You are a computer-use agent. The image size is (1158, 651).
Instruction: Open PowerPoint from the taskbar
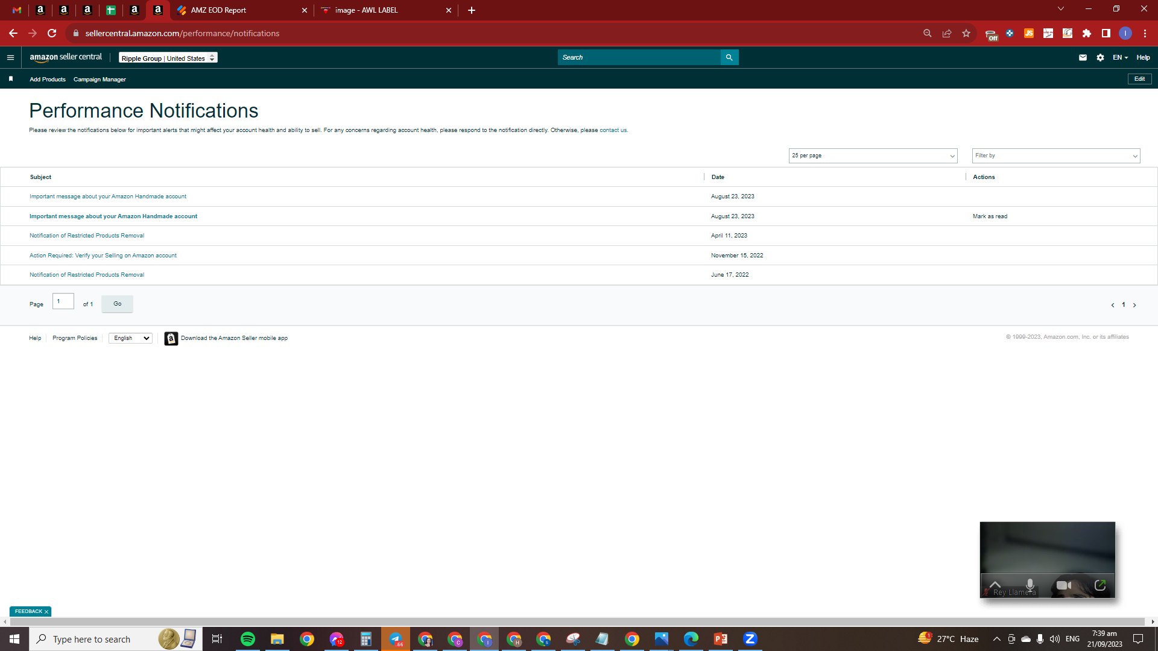tap(721, 639)
